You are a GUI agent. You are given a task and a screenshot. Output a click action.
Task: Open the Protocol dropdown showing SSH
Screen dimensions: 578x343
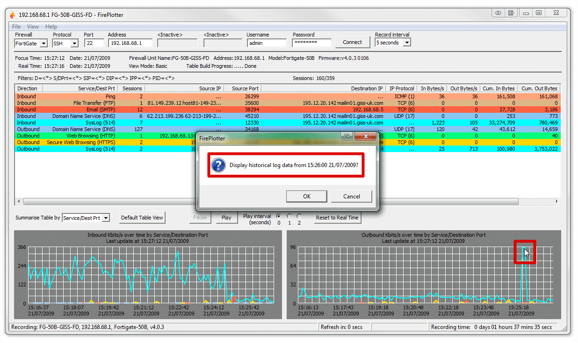(74, 44)
